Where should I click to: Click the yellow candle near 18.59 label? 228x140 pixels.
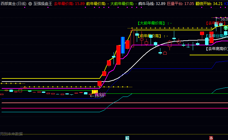pos(95,92)
